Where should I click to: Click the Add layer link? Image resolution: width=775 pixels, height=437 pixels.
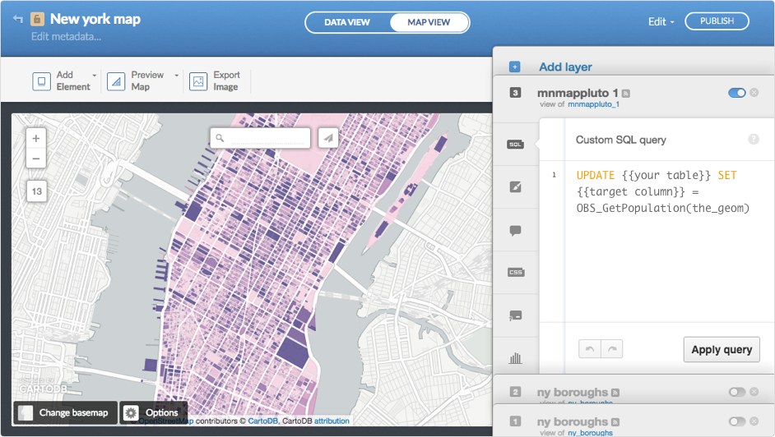tap(565, 67)
